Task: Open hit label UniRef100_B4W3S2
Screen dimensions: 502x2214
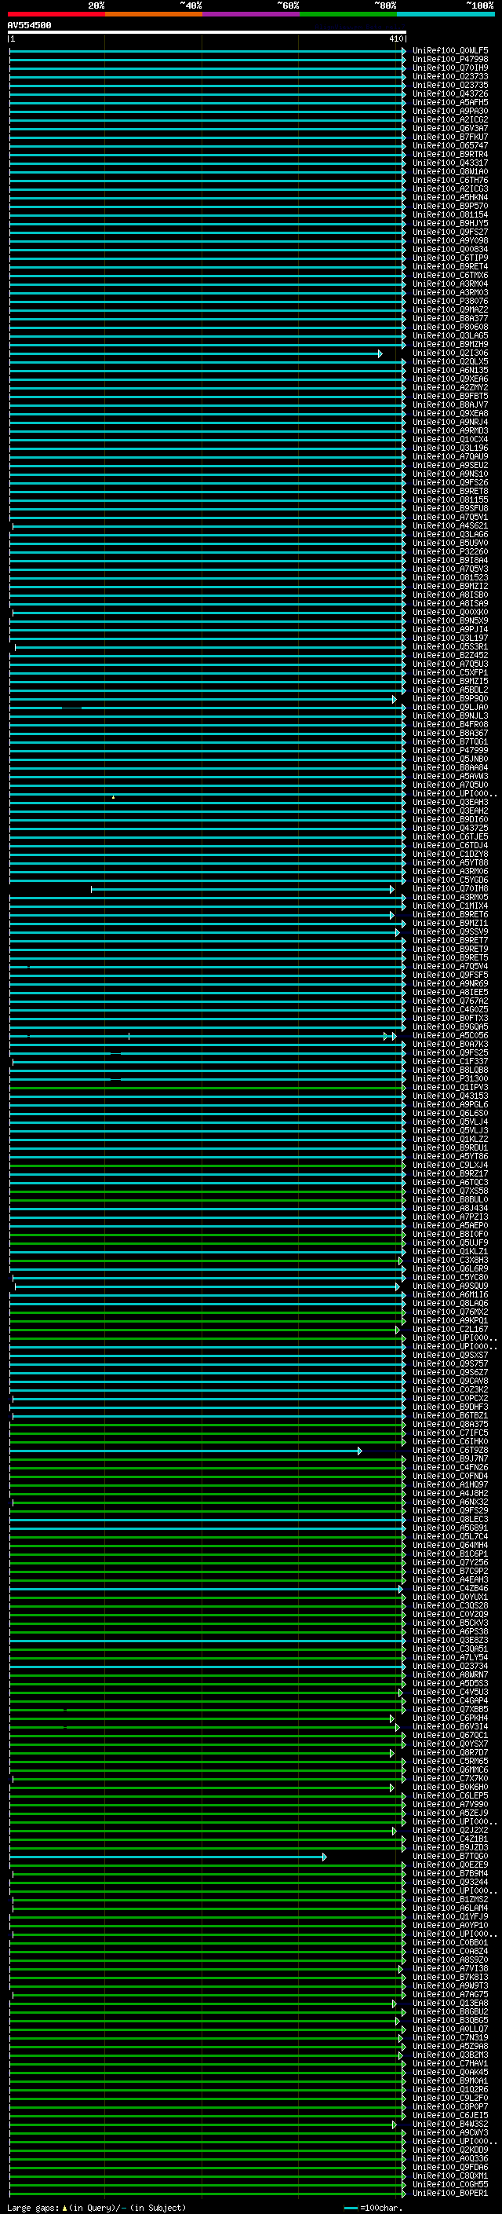Action: [x=449, y=2125]
